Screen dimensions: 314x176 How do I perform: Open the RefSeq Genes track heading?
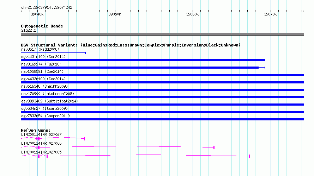pyautogui.click(x=36, y=130)
